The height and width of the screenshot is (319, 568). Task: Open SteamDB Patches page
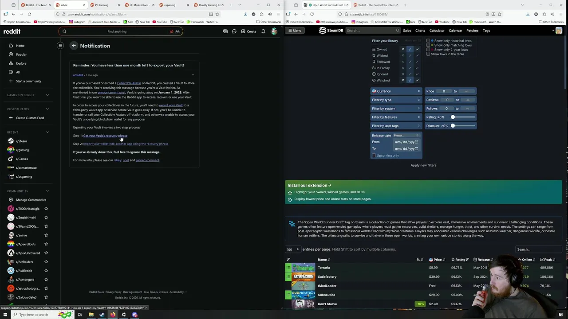(x=472, y=31)
